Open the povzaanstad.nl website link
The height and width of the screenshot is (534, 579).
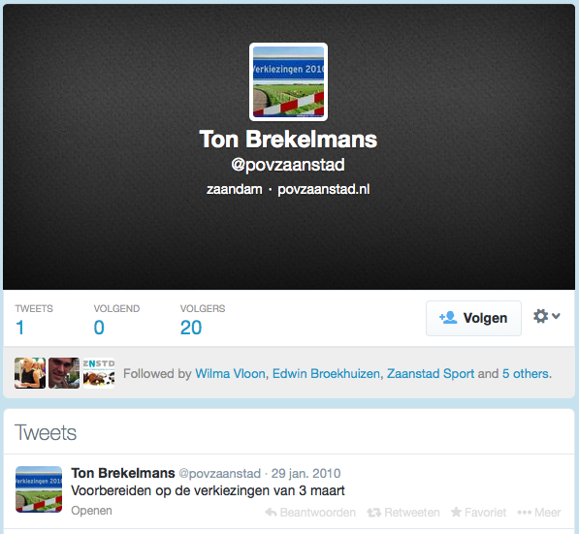[x=324, y=189]
